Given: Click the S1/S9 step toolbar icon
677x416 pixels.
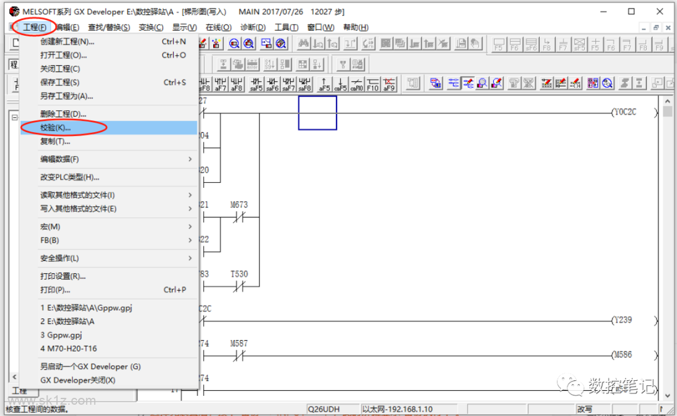Looking at the screenshot, I should tap(270, 65).
